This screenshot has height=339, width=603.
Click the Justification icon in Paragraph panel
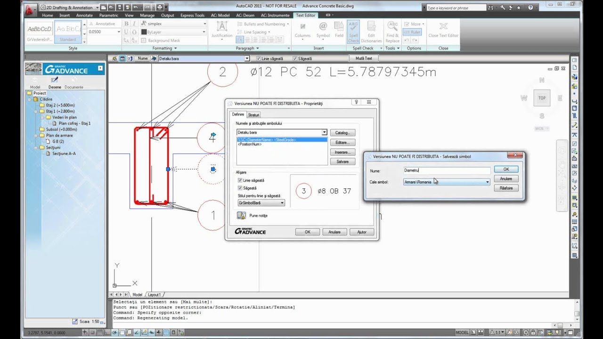tap(221, 26)
